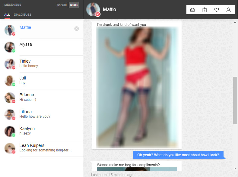Select the ALL tab

coord(7,15)
